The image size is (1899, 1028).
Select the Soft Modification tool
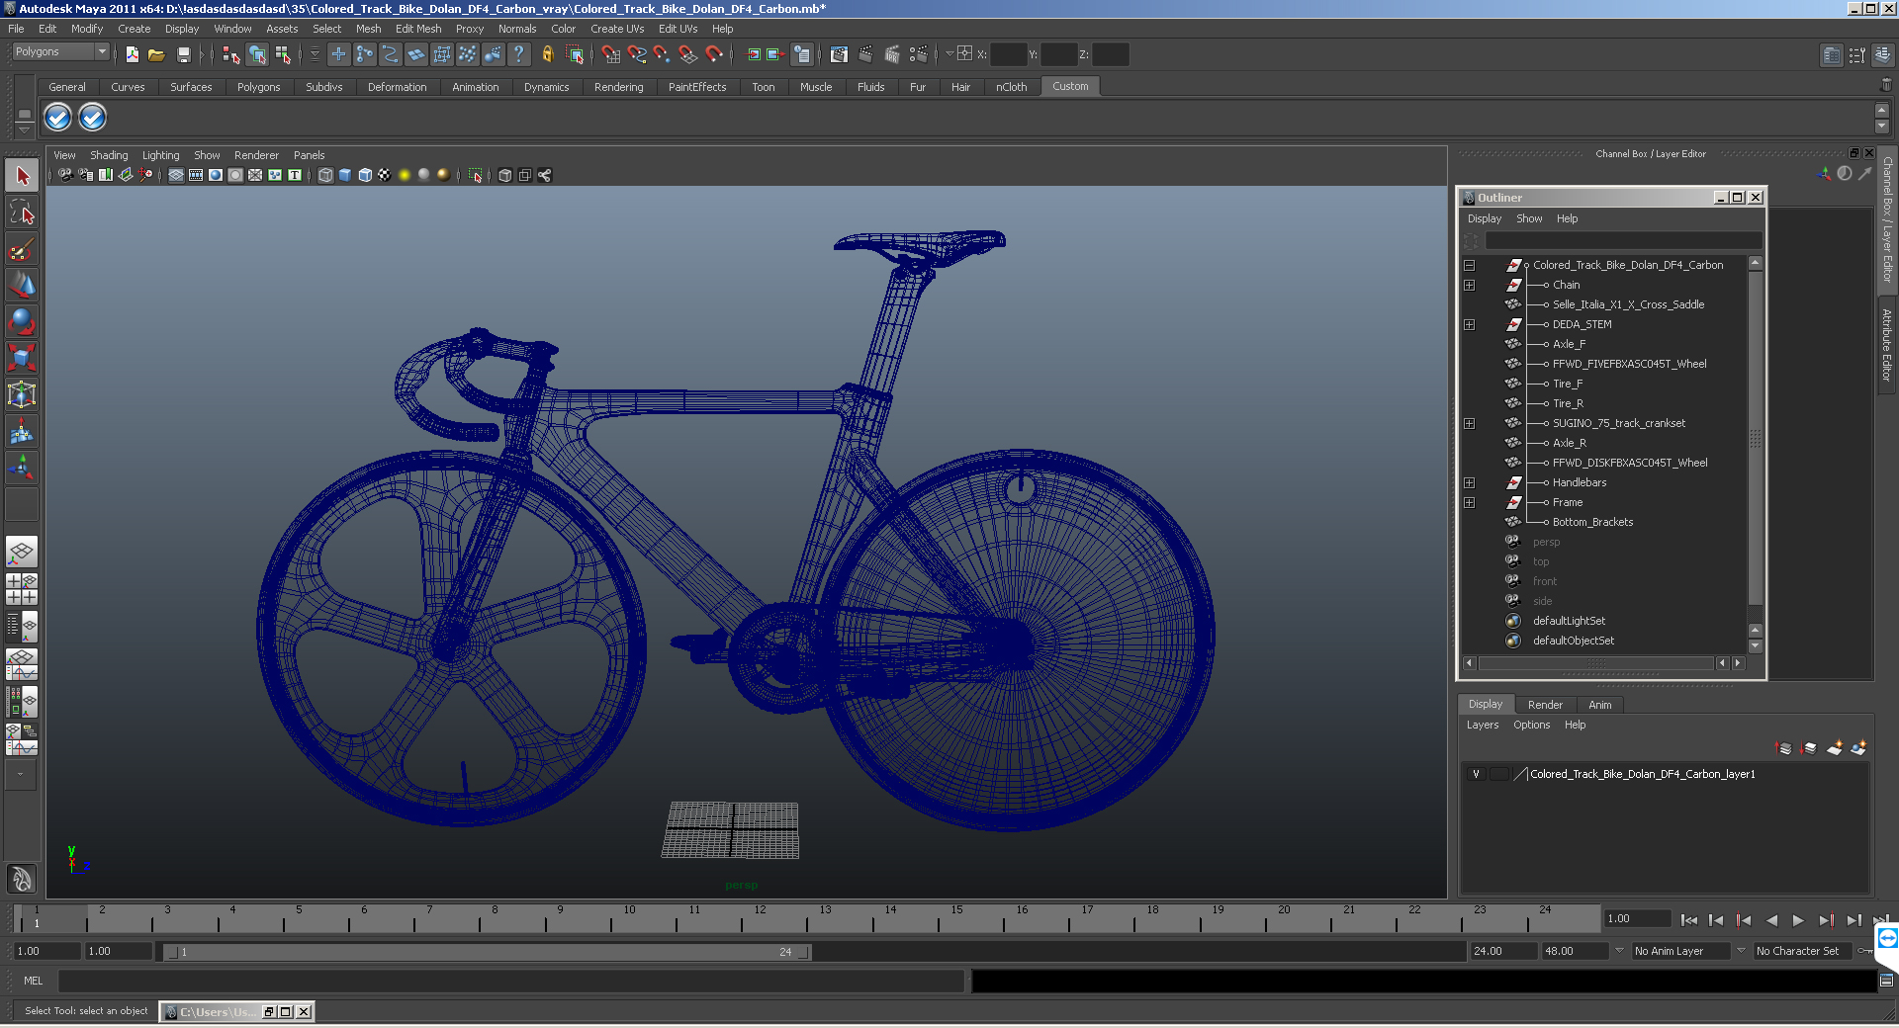tap(22, 431)
